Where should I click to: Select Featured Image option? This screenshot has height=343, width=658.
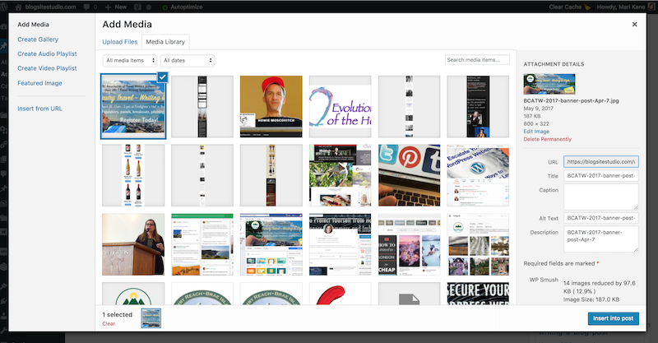(39, 83)
